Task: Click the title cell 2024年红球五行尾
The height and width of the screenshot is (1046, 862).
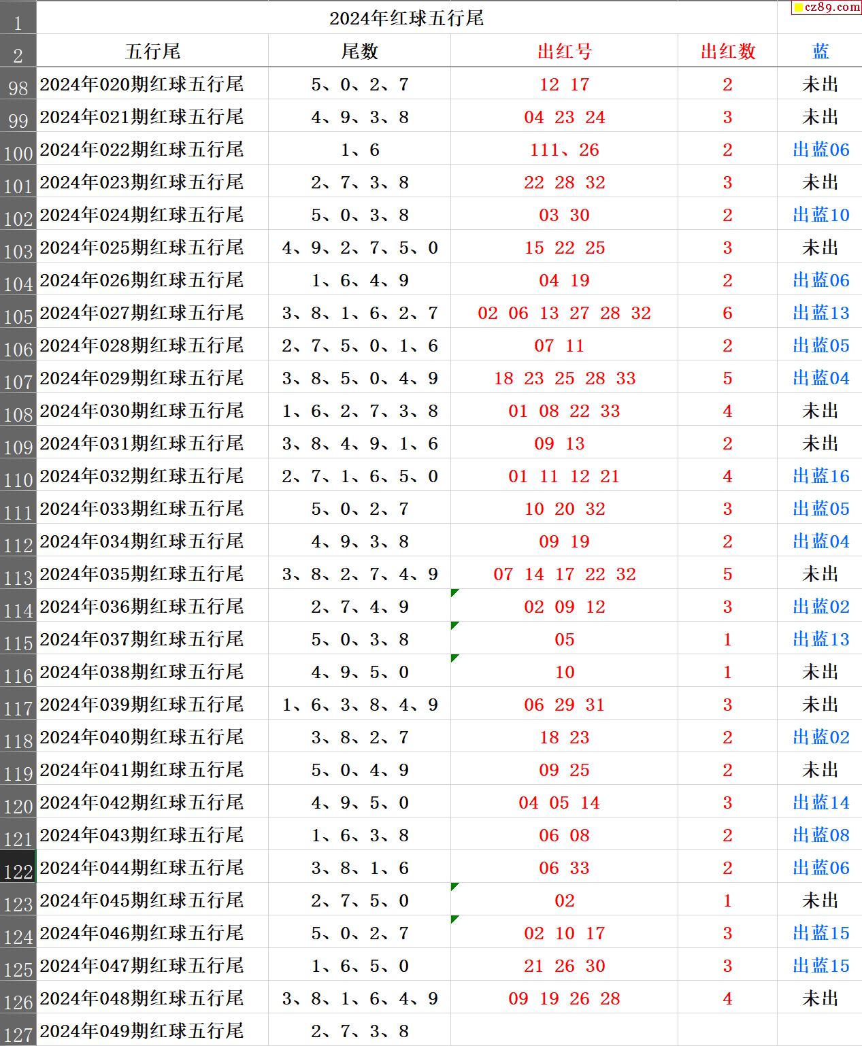Action: 406,18
